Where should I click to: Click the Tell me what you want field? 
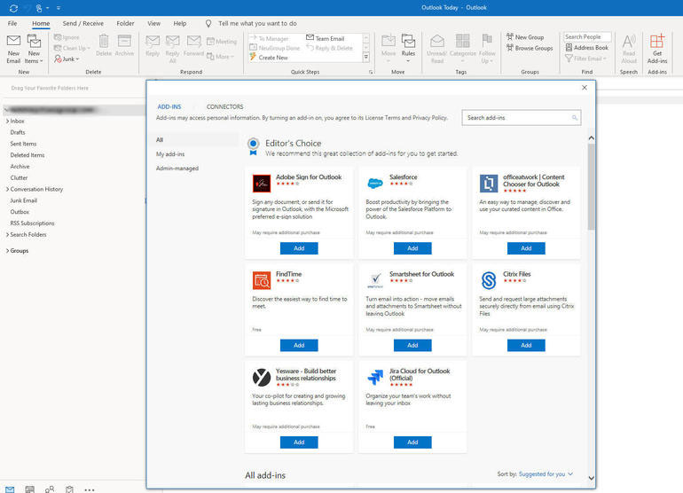257,24
